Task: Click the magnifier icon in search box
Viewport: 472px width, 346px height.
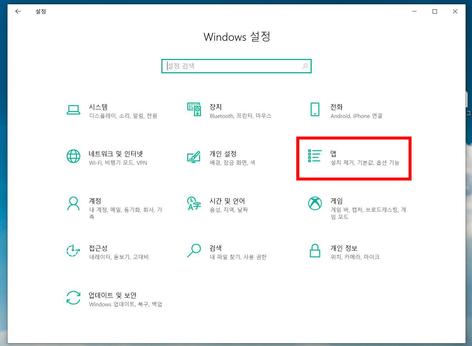Action: (305, 66)
